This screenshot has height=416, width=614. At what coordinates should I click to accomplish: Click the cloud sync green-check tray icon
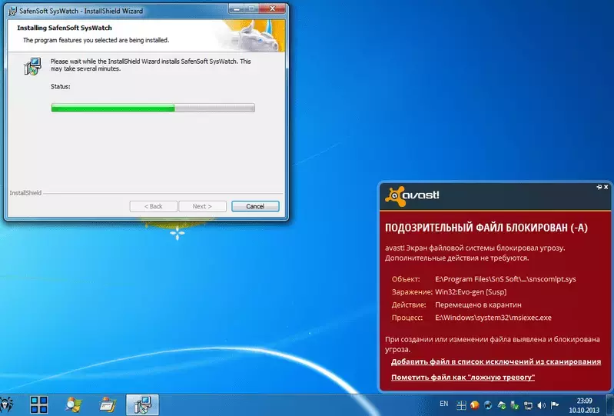502,405
